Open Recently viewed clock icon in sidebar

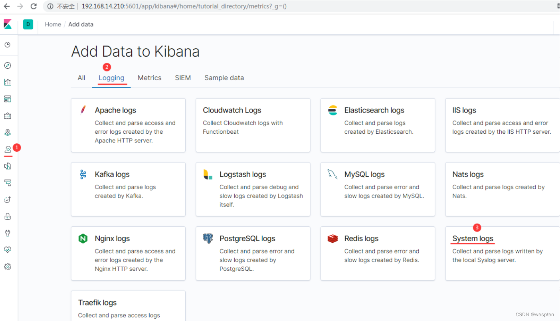tap(8, 45)
